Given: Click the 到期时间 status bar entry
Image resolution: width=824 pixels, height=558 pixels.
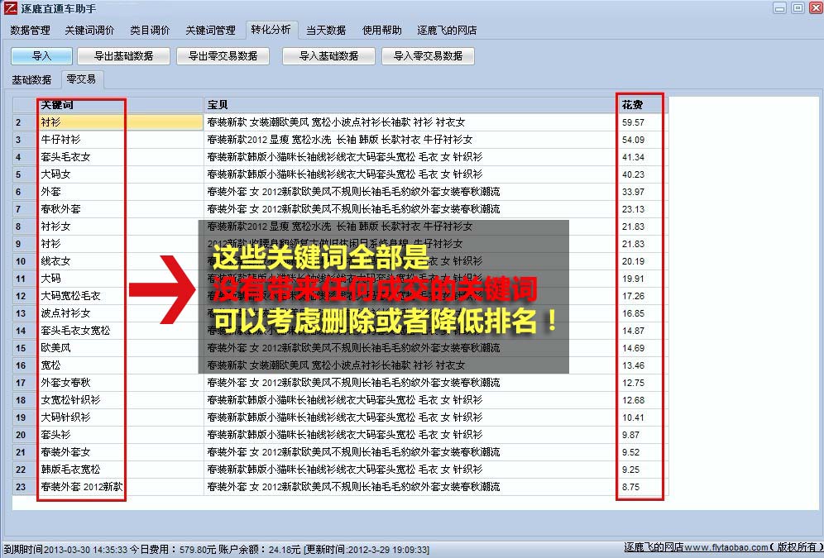Looking at the screenshot, I should tap(65, 550).
